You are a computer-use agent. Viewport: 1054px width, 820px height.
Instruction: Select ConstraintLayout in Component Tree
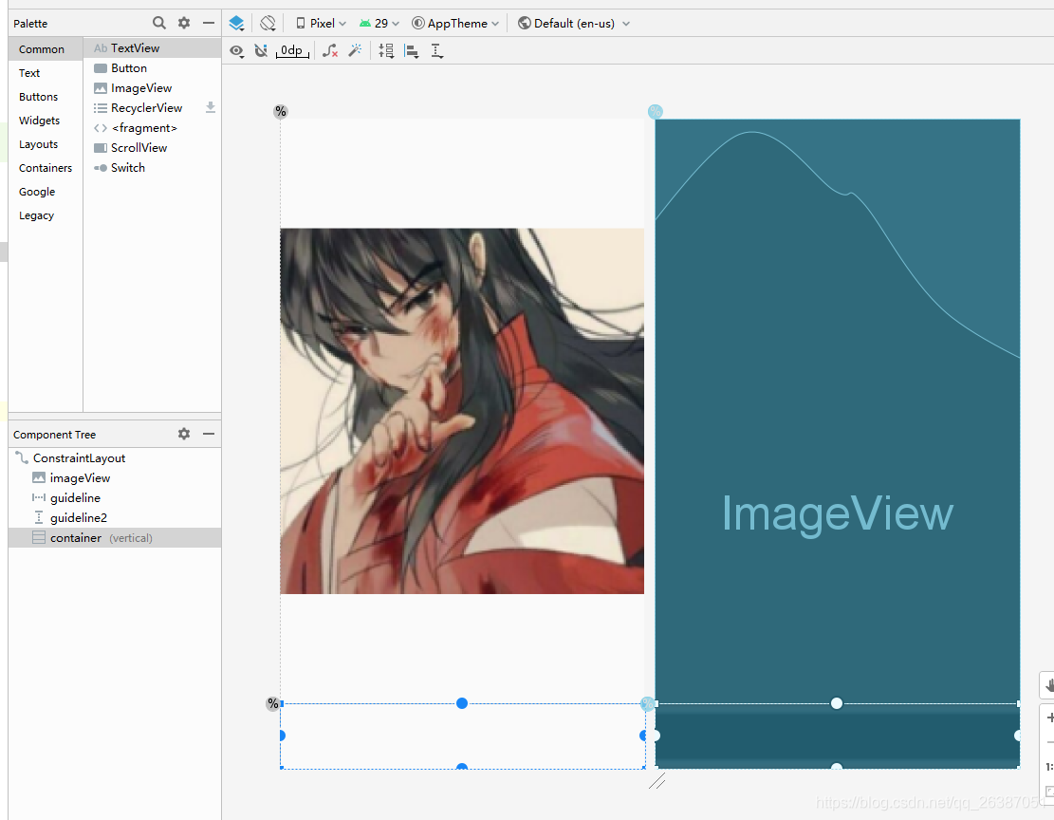tap(115, 458)
